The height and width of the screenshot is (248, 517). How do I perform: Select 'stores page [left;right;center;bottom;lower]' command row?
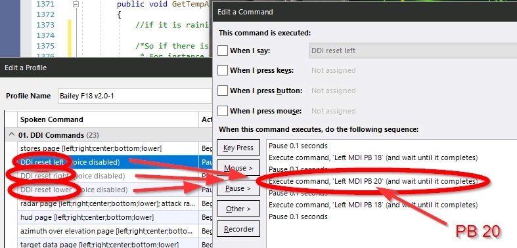click(x=108, y=148)
